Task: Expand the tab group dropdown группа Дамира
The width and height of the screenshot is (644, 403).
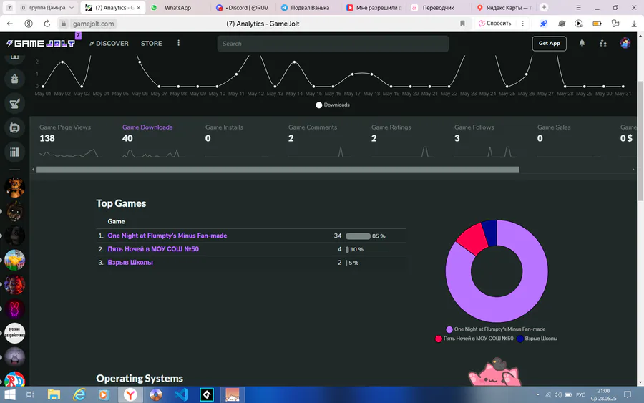Action: coord(72,8)
